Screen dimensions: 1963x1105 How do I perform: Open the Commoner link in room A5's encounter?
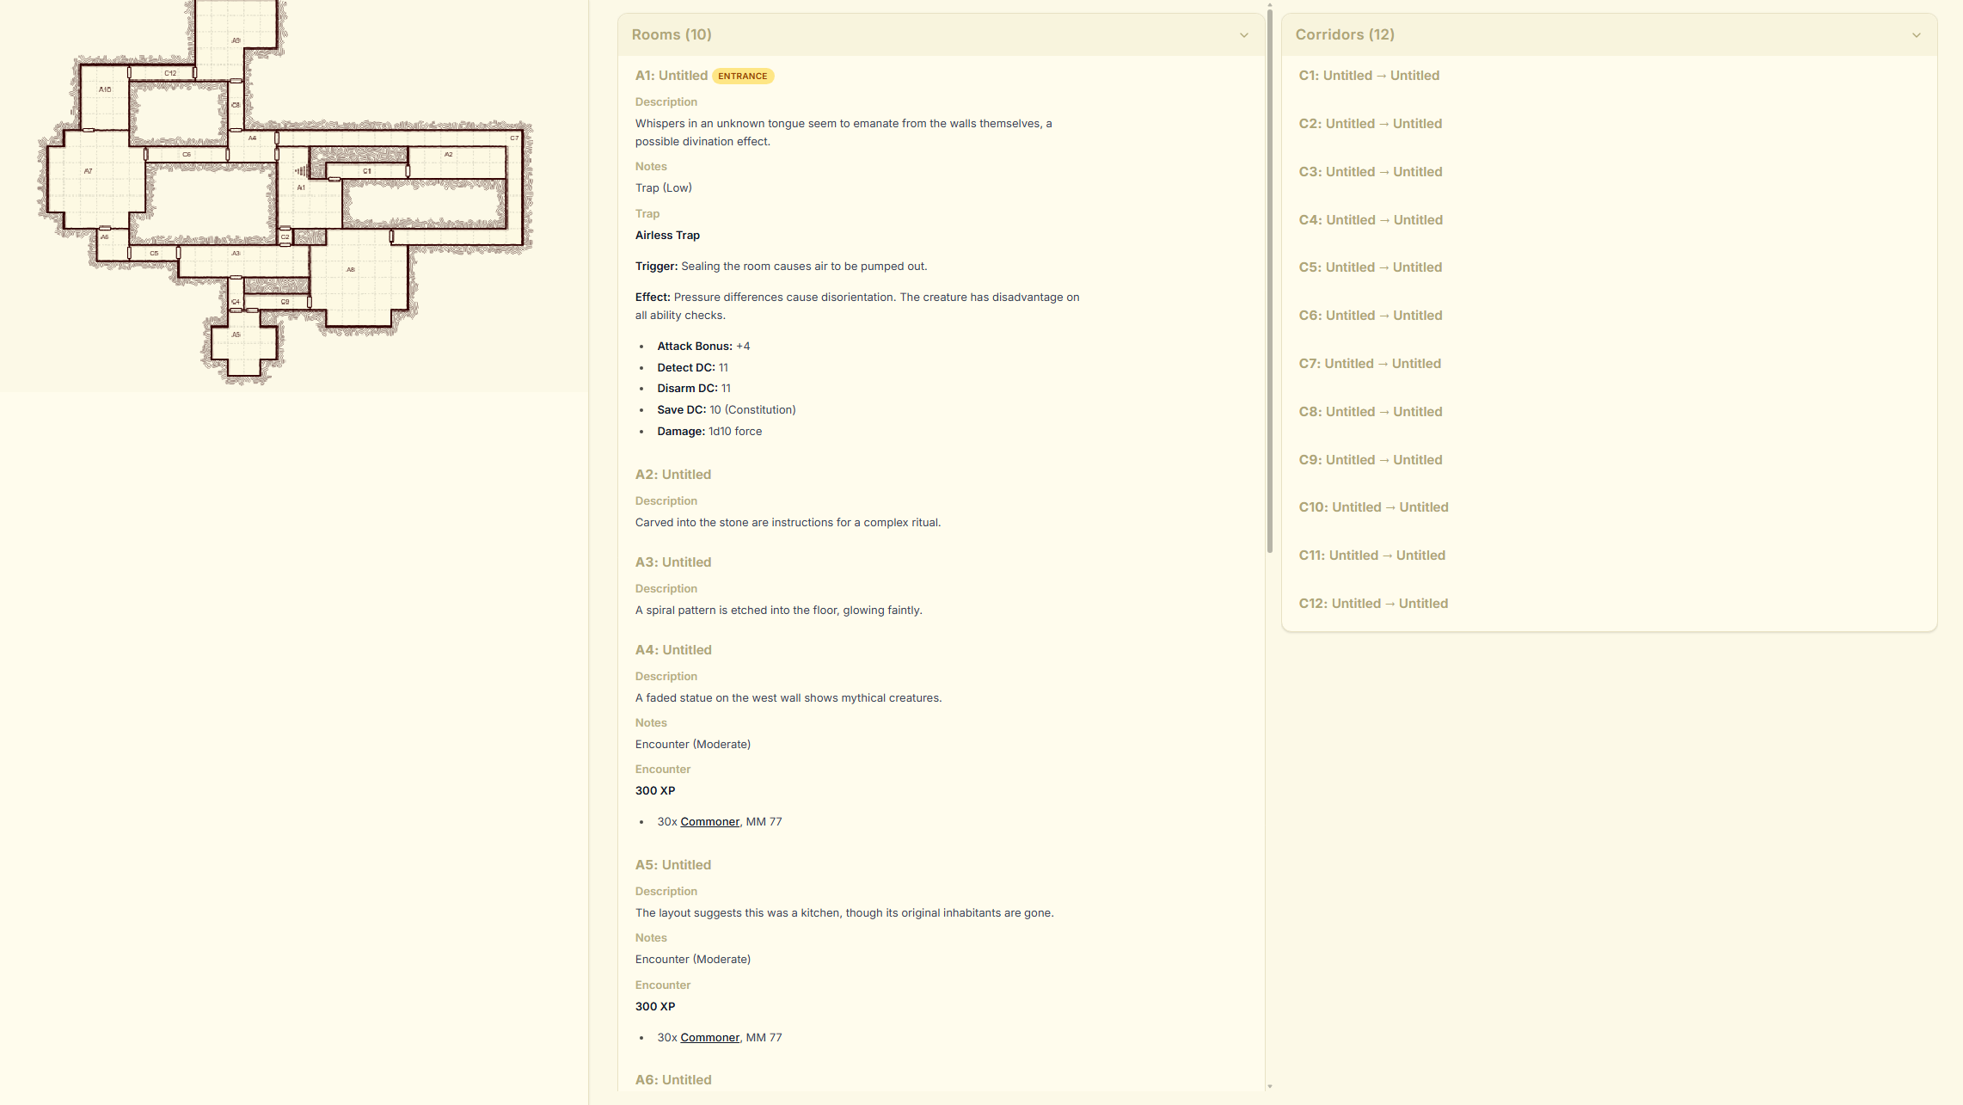709,1037
